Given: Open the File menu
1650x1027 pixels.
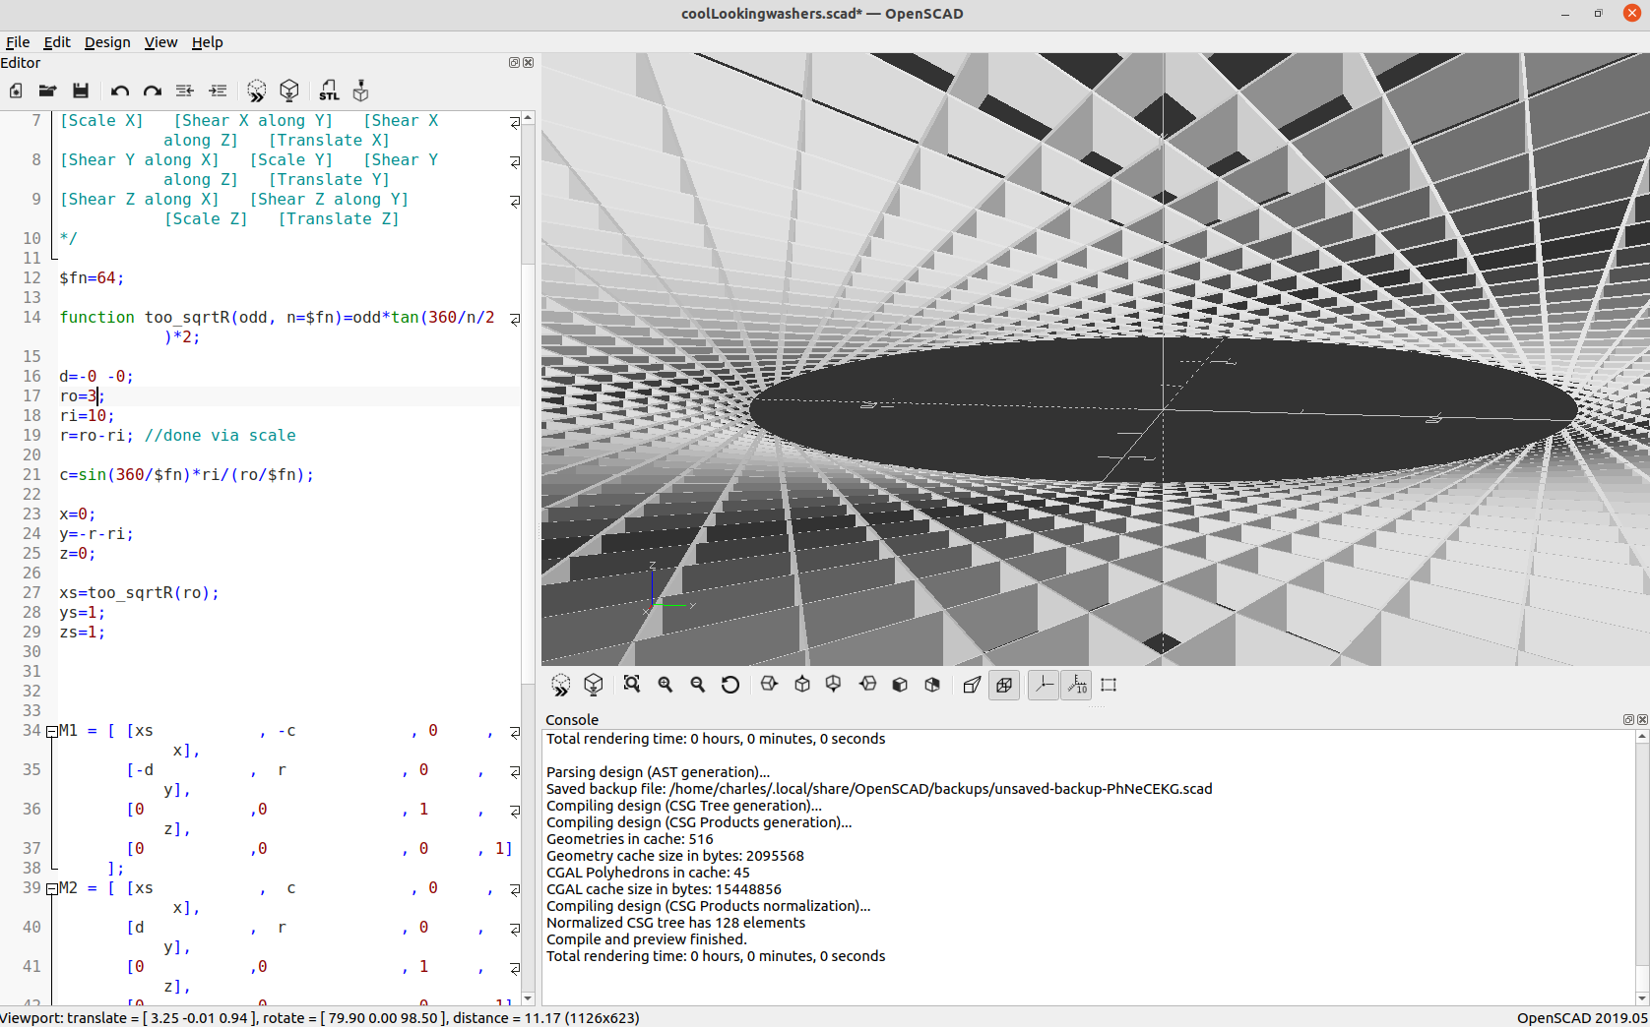Looking at the screenshot, I should point(18,42).
